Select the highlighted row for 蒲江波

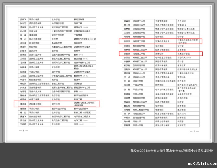57,104
